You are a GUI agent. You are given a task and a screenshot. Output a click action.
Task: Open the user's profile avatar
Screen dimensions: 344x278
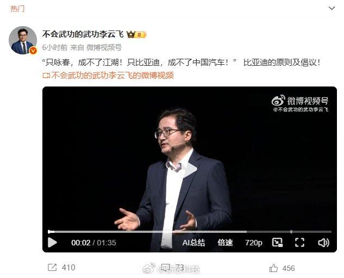(23, 40)
